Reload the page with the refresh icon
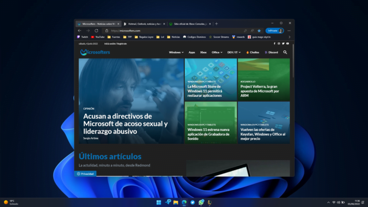This screenshot has height=207, width=368. pyautogui.click(x=96, y=31)
